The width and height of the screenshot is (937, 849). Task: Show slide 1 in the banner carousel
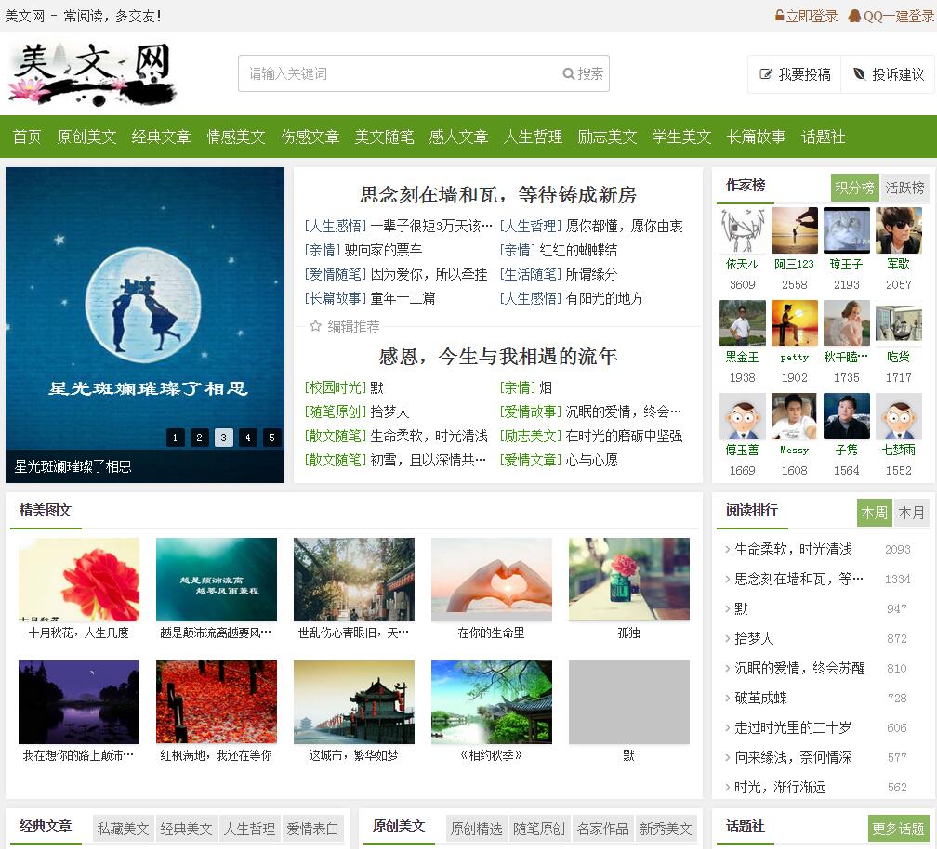click(x=175, y=438)
